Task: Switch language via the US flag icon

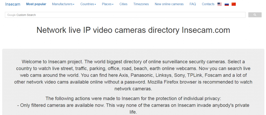Action: coord(220,4)
